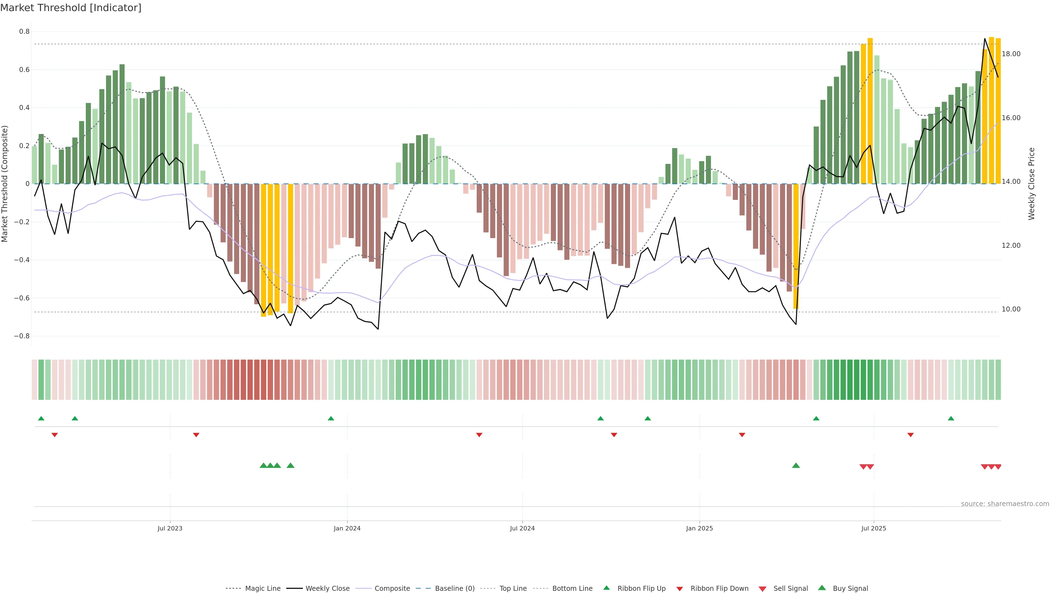Toggle the Composite legend entry
The width and height of the screenshot is (1063, 598).
coord(392,589)
